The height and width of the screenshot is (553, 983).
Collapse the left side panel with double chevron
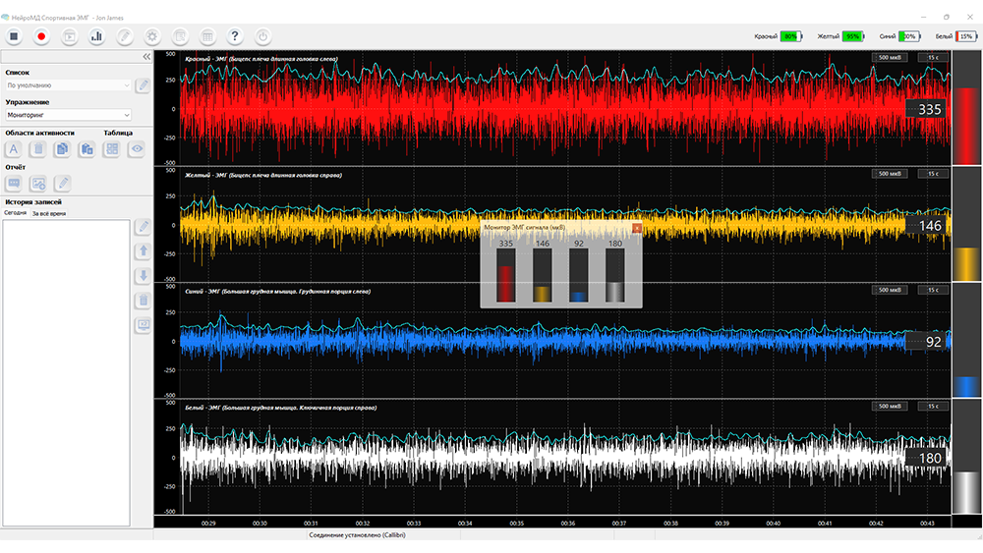[146, 57]
